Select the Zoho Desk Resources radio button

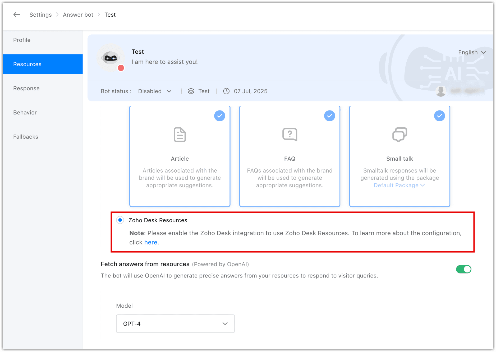(x=120, y=220)
